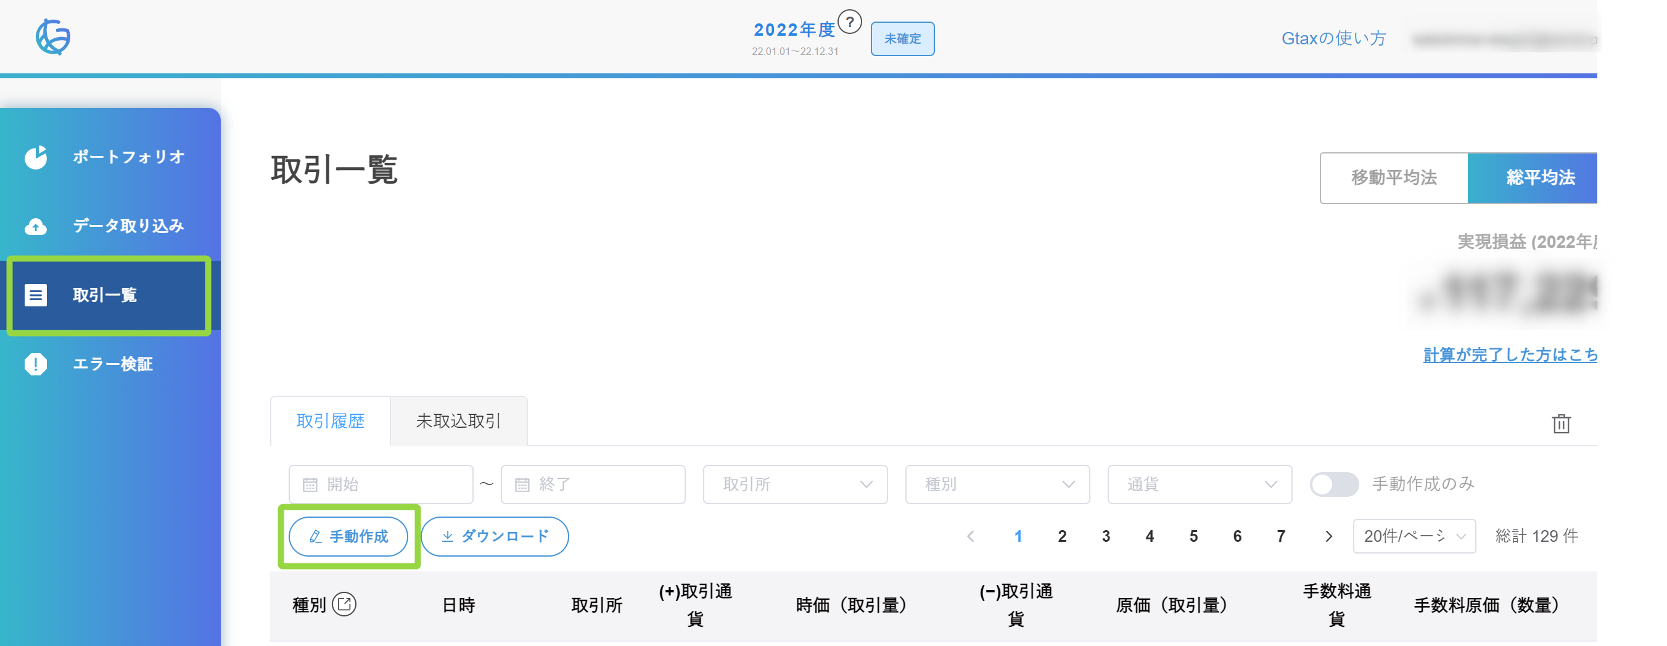Screen dimensions: 1667x646
Task: Click the 開始 date input field
Action: 381,485
